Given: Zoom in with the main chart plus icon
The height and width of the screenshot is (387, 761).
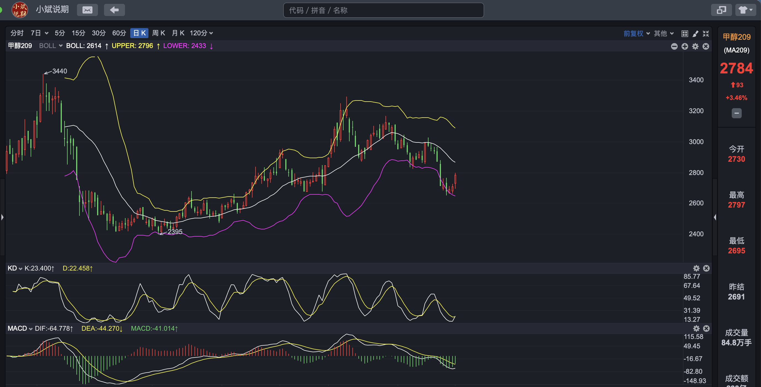Looking at the screenshot, I should tap(685, 46).
